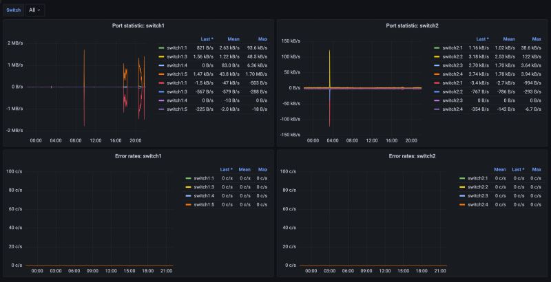Open the Error rates: switch2 panel title menu
The width and height of the screenshot is (551, 282).
412,156
